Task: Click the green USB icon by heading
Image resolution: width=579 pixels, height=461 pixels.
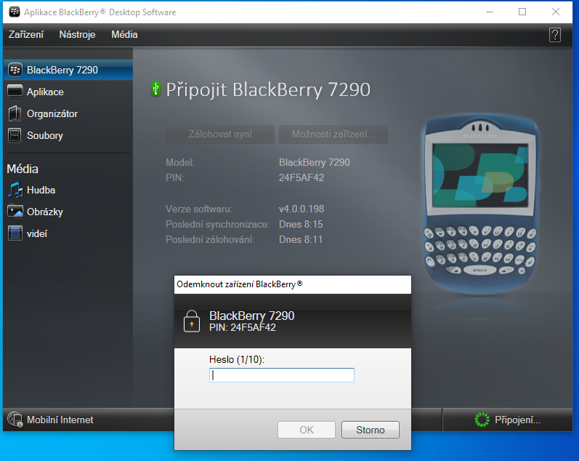Action: point(155,89)
